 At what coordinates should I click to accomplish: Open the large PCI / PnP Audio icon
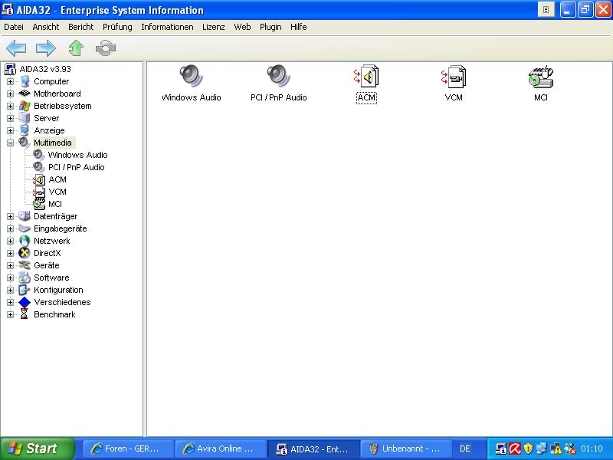[x=278, y=76]
